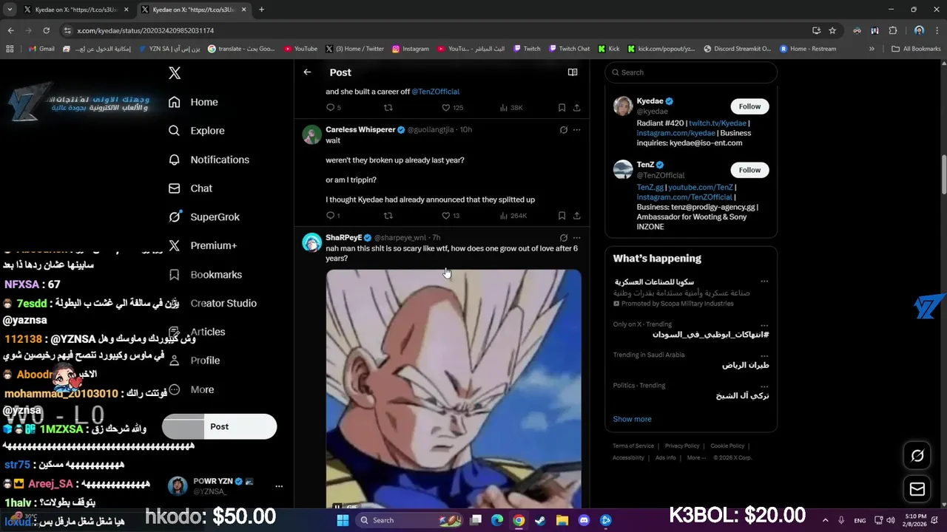Image resolution: width=947 pixels, height=532 pixels.
Task: Open twitch.tv/Kyedae link in the bio
Action: click(x=718, y=123)
